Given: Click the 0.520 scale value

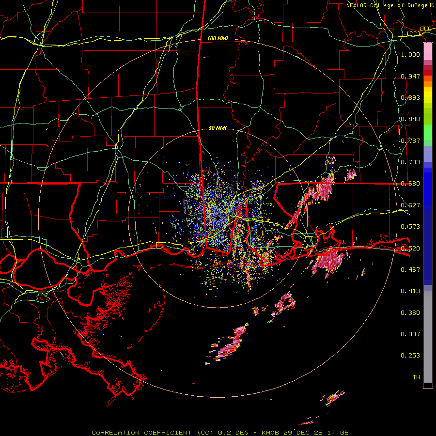Looking at the screenshot, I should click(x=410, y=249).
